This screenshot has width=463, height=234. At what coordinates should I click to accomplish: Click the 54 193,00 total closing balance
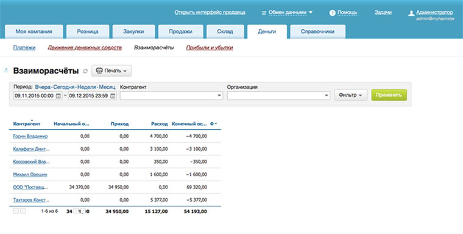click(195, 212)
